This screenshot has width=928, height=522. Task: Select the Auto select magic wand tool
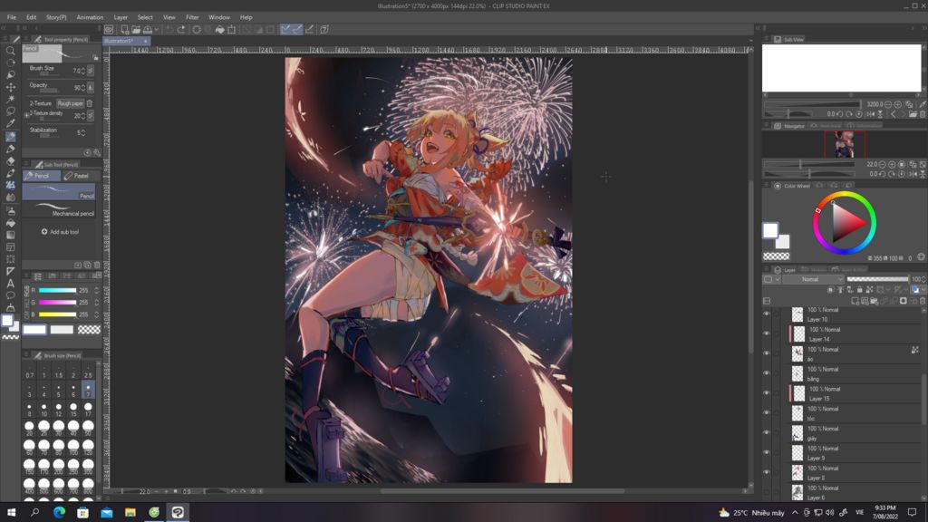click(x=10, y=99)
